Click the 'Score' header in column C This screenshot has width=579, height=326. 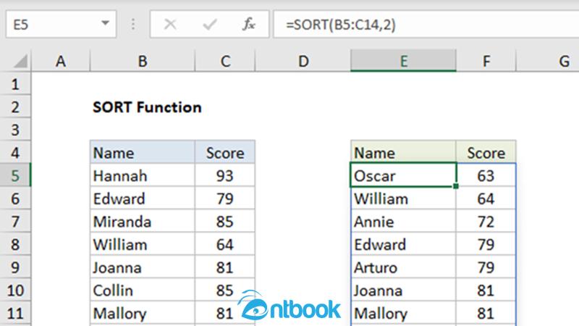click(x=225, y=153)
